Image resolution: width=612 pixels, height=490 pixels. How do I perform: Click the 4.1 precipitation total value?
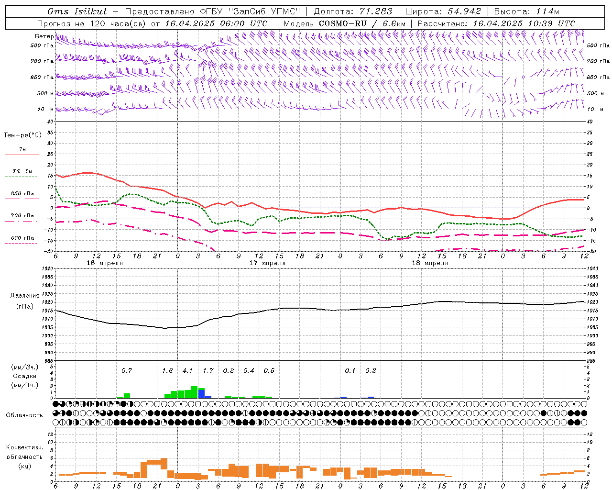(187, 370)
